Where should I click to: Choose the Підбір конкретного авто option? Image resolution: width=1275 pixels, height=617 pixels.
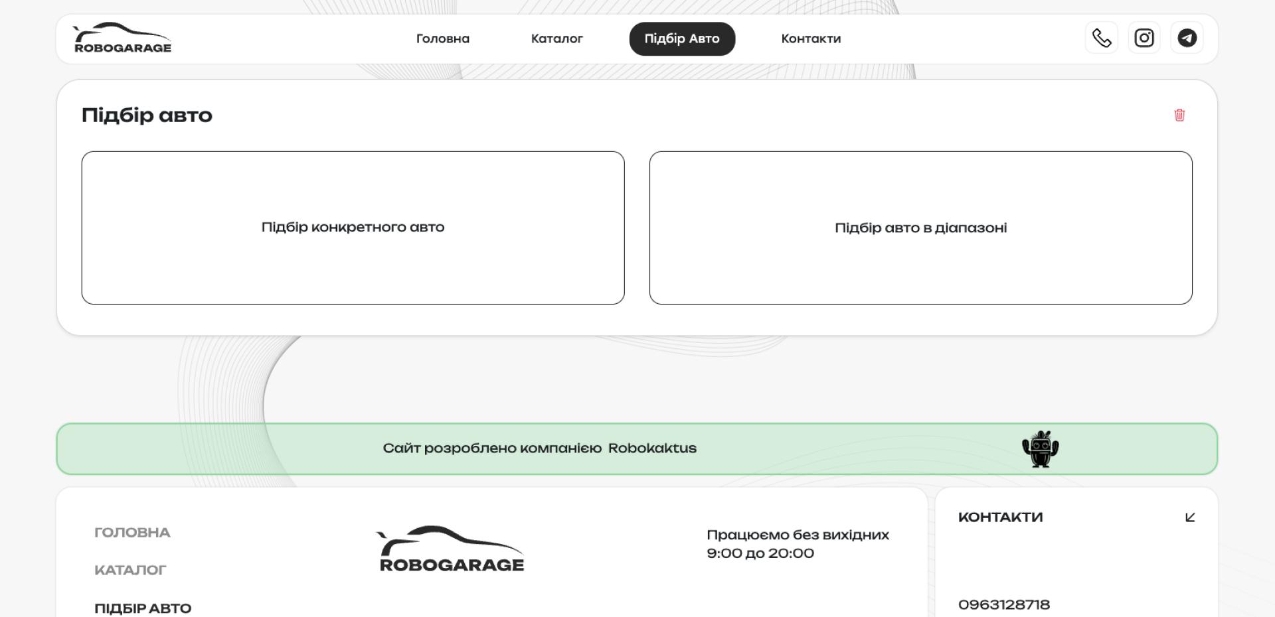click(353, 228)
